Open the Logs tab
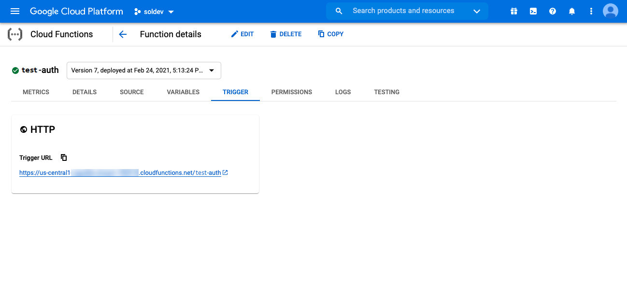 tap(343, 92)
